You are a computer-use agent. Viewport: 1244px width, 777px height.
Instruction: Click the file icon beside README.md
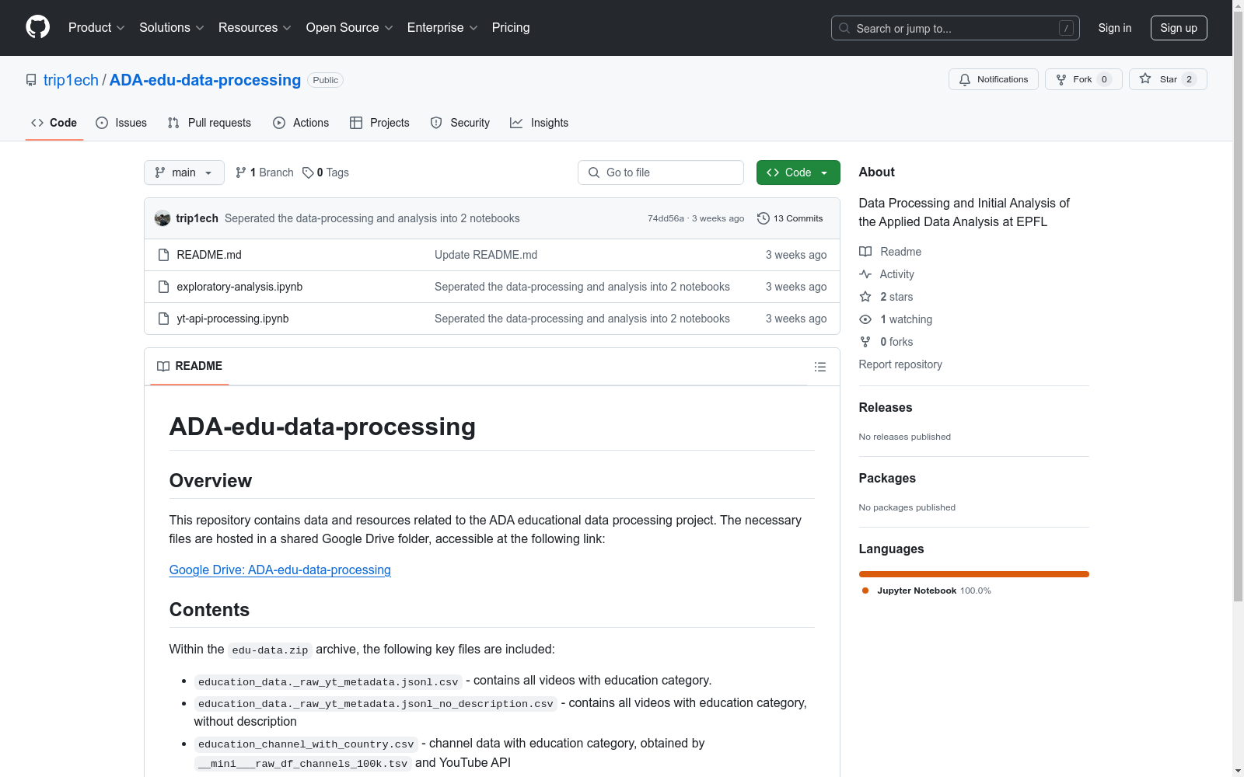click(x=163, y=255)
